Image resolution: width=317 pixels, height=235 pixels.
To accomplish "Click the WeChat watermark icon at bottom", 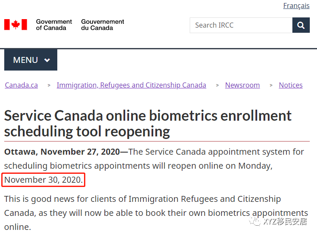I will pos(255,221).
